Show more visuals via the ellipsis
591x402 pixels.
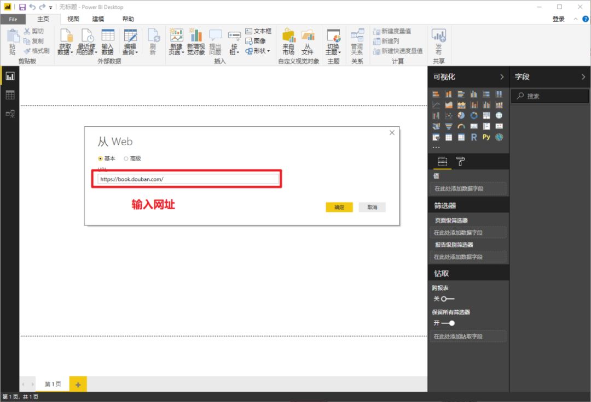coord(436,147)
